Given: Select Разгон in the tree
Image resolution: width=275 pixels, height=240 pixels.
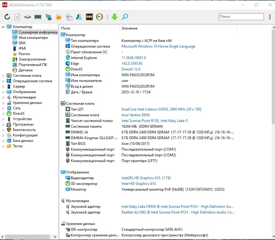Looking at the screenshot, I should (24, 54).
